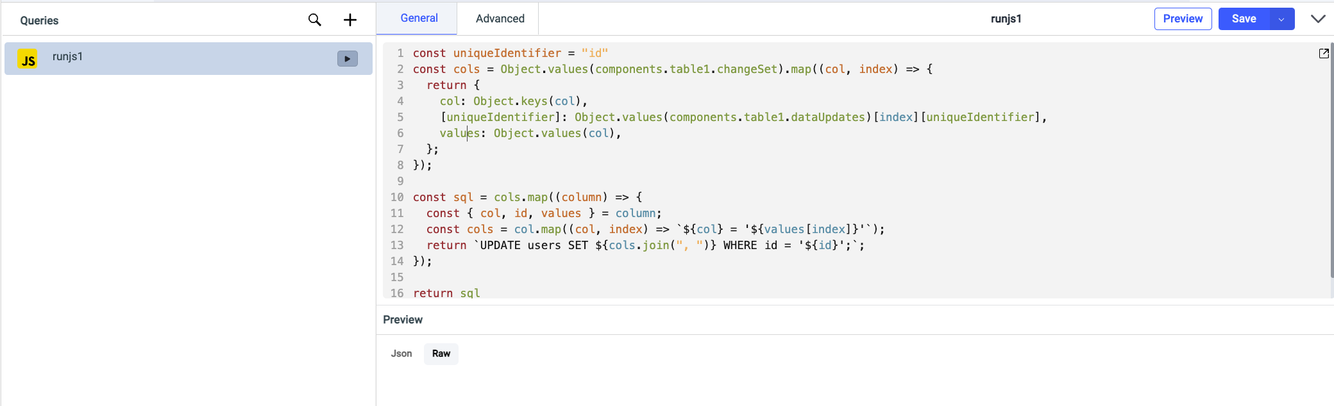The image size is (1334, 406).
Task: Switch to the General tab
Action: click(x=419, y=19)
